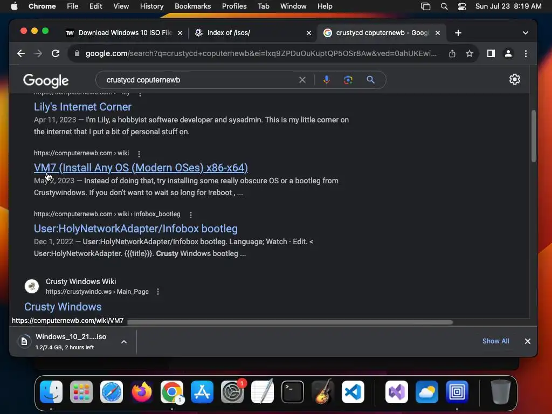552x414 pixels.
Task: Open more options for Crusty Windows Wiki result
Action: 158,292
